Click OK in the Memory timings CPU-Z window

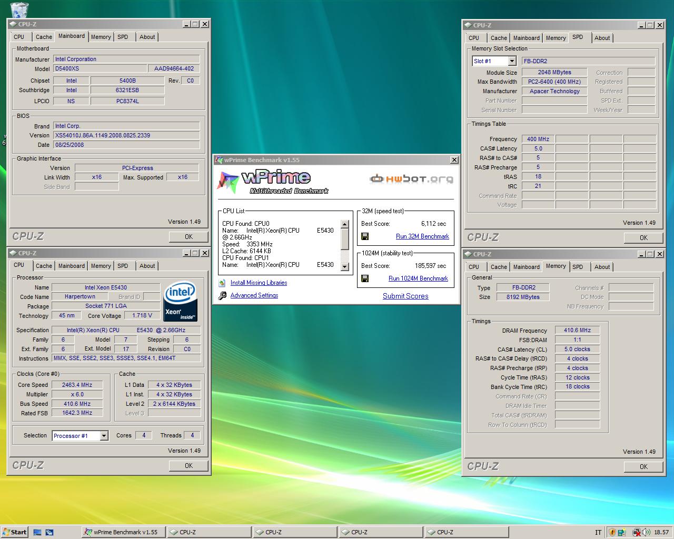[643, 467]
